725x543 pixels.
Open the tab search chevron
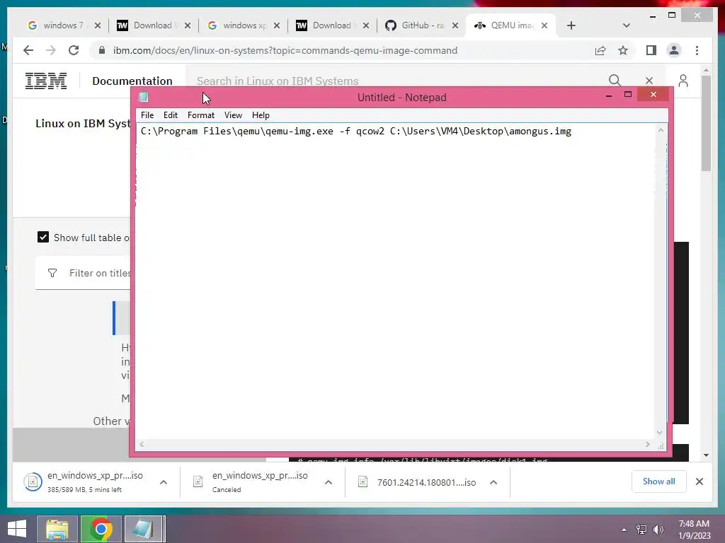coord(627,25)
